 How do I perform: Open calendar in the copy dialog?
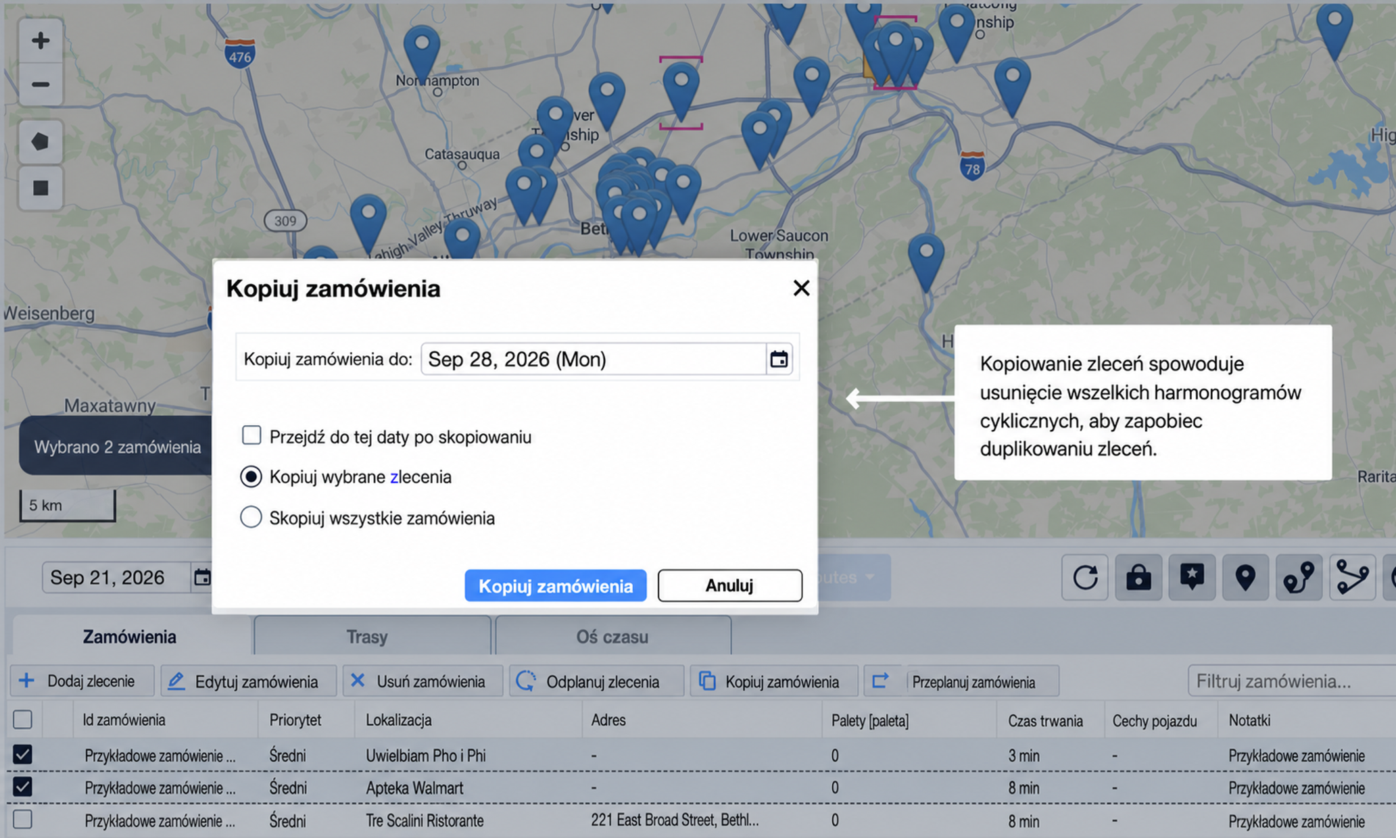pos(779,359)
